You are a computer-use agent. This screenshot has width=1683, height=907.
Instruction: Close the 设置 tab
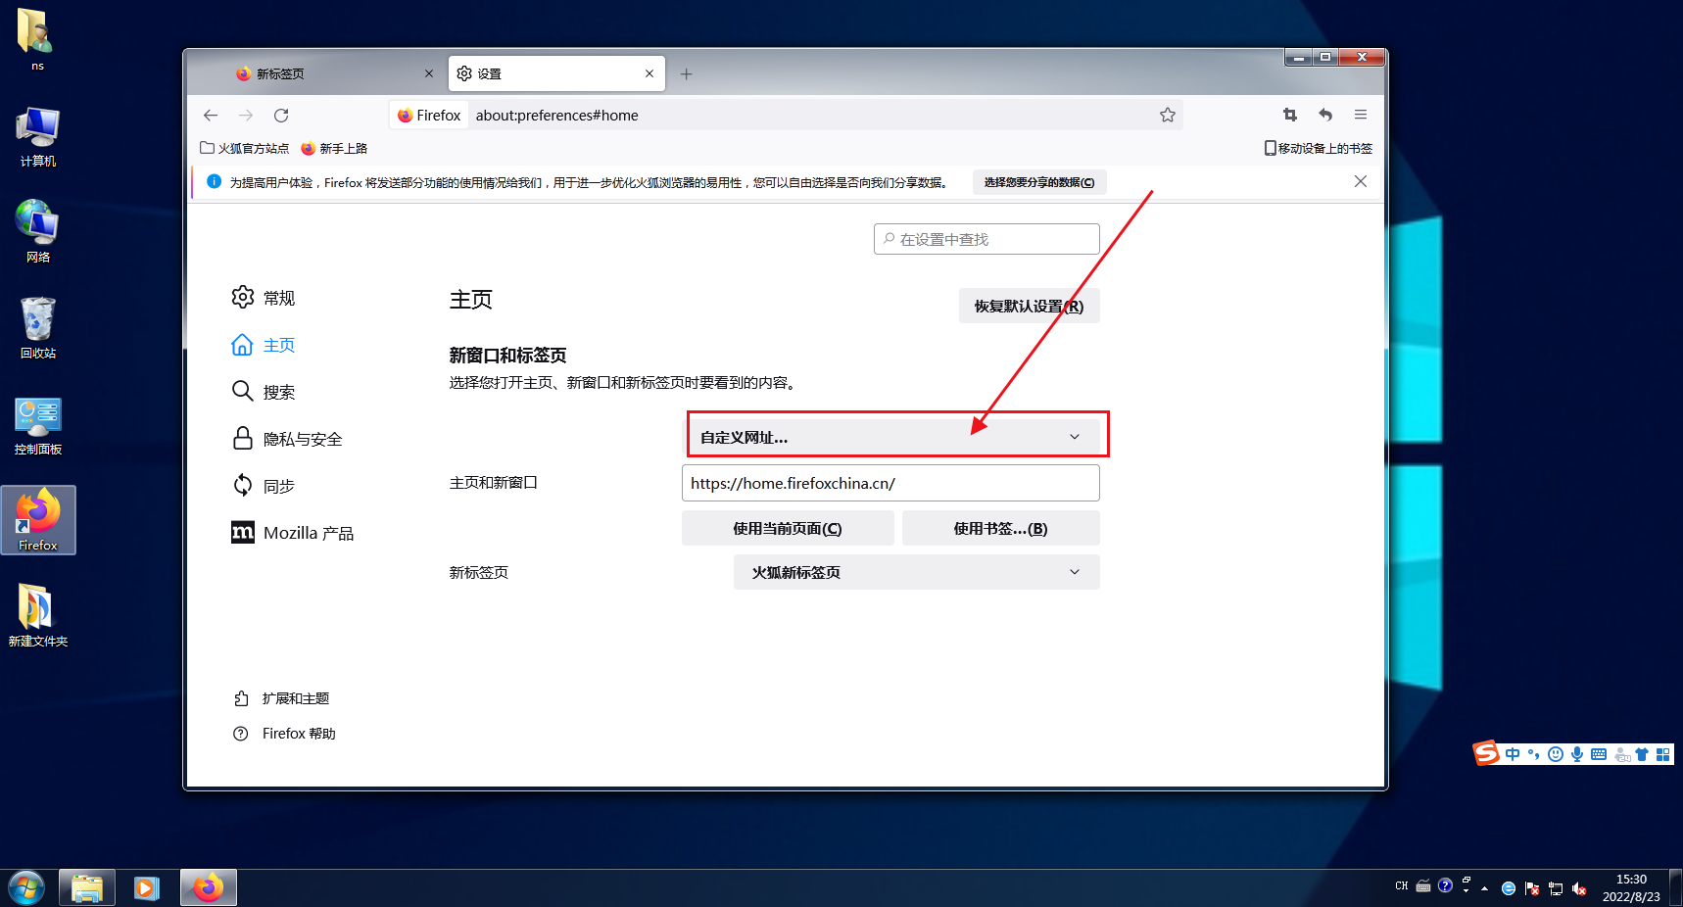(649, 73)
